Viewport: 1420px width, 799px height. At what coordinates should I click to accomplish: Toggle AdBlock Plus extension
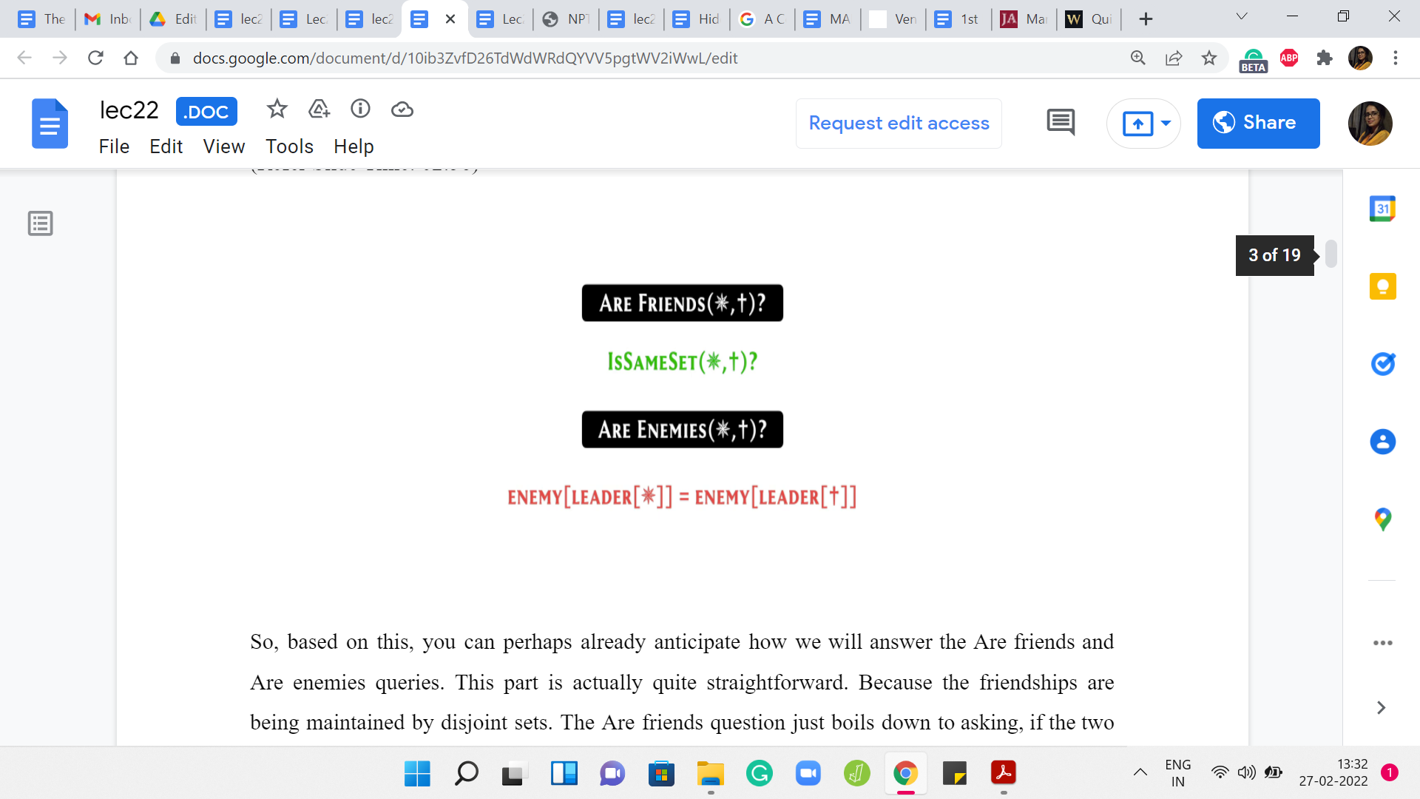click(x=1289, y=58)
